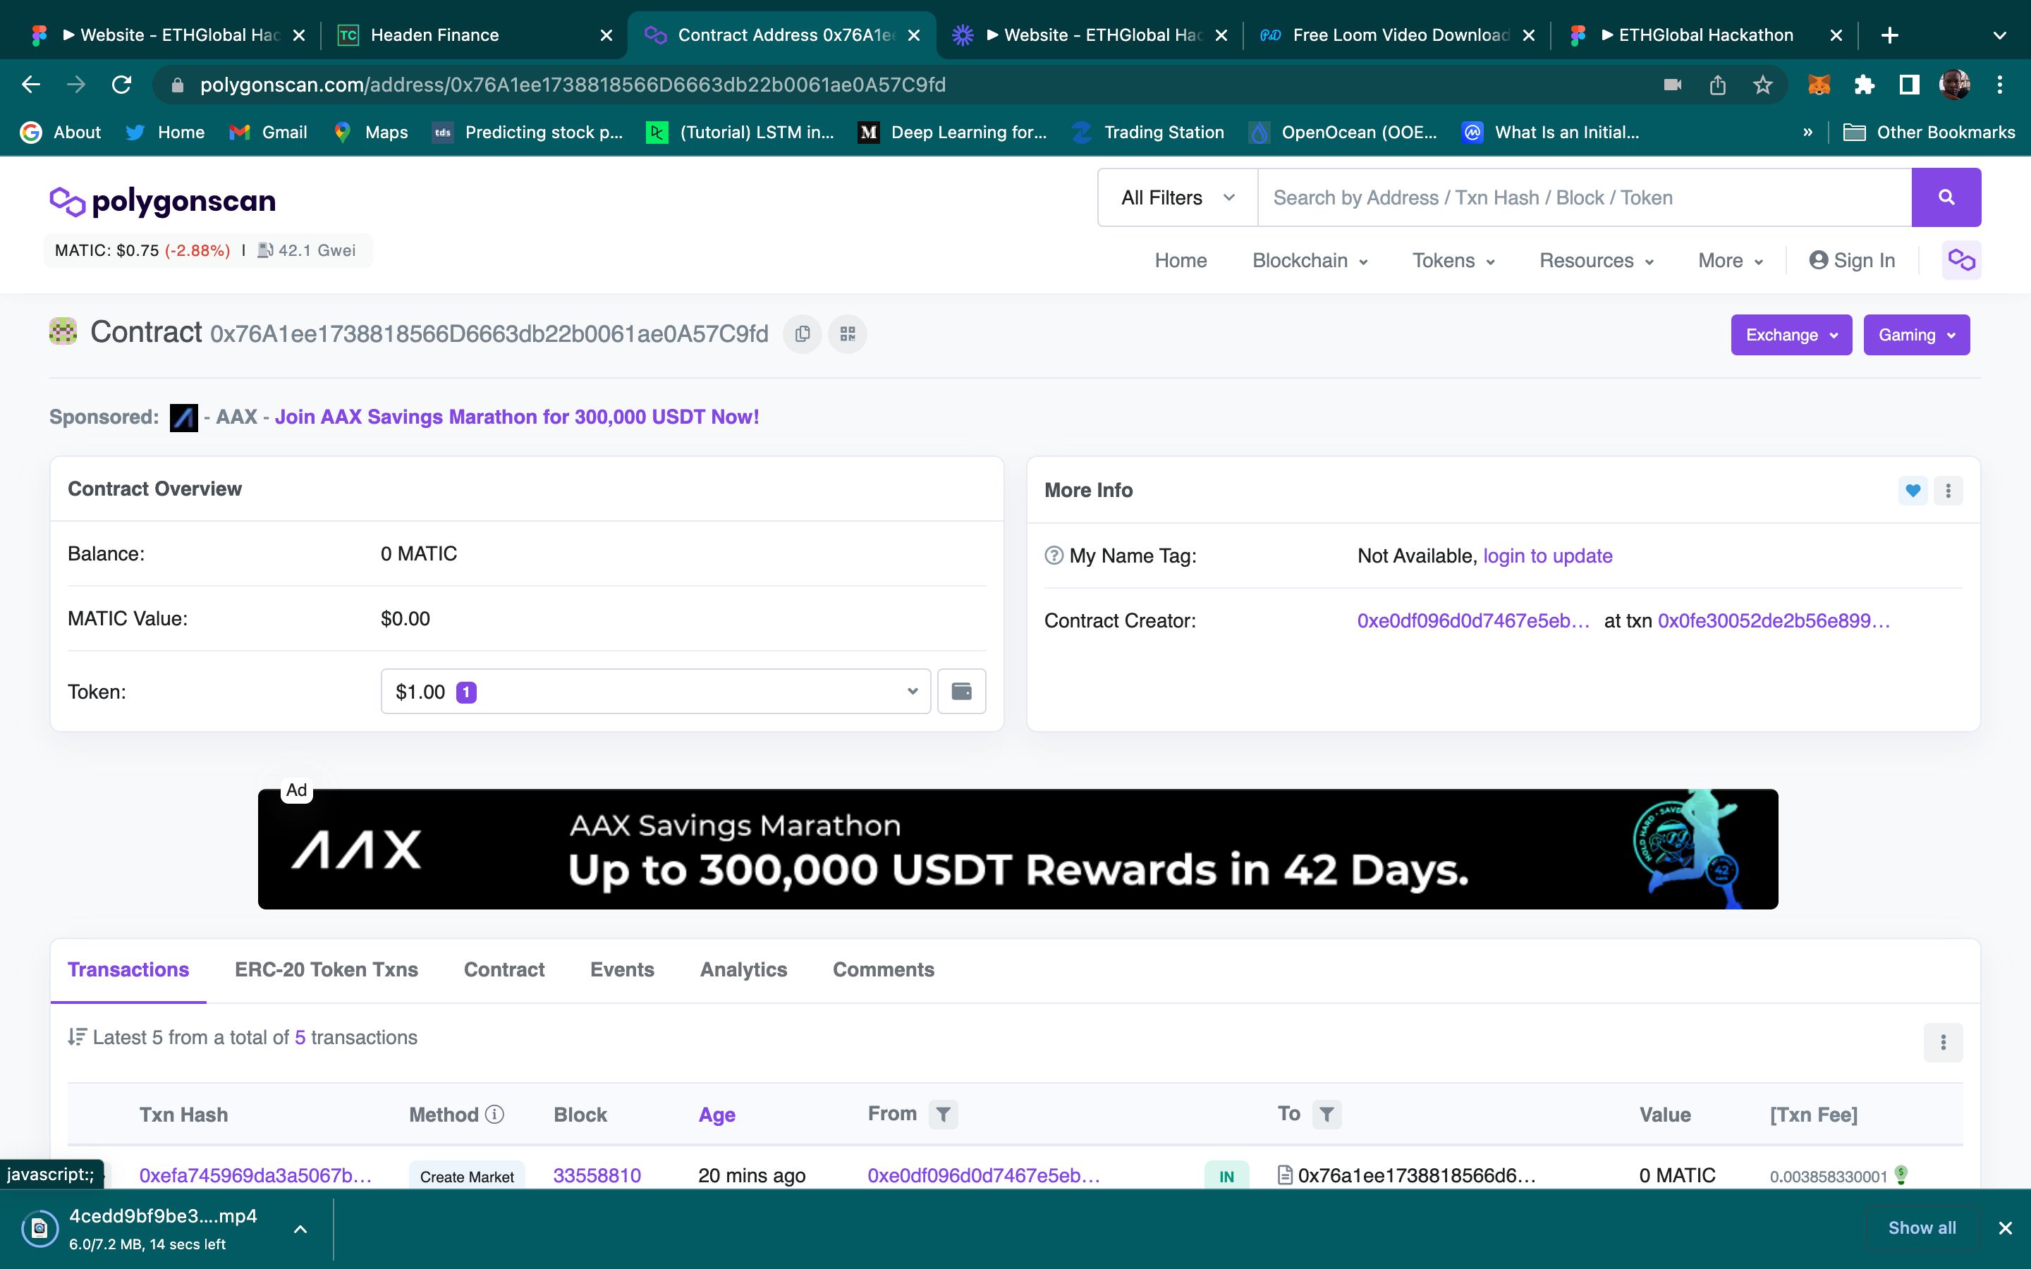Image resolution: width=2031 pixels, height=1269 pixels.
Task: Click the camera icon in address bar
Action: tap(1673, 85)
